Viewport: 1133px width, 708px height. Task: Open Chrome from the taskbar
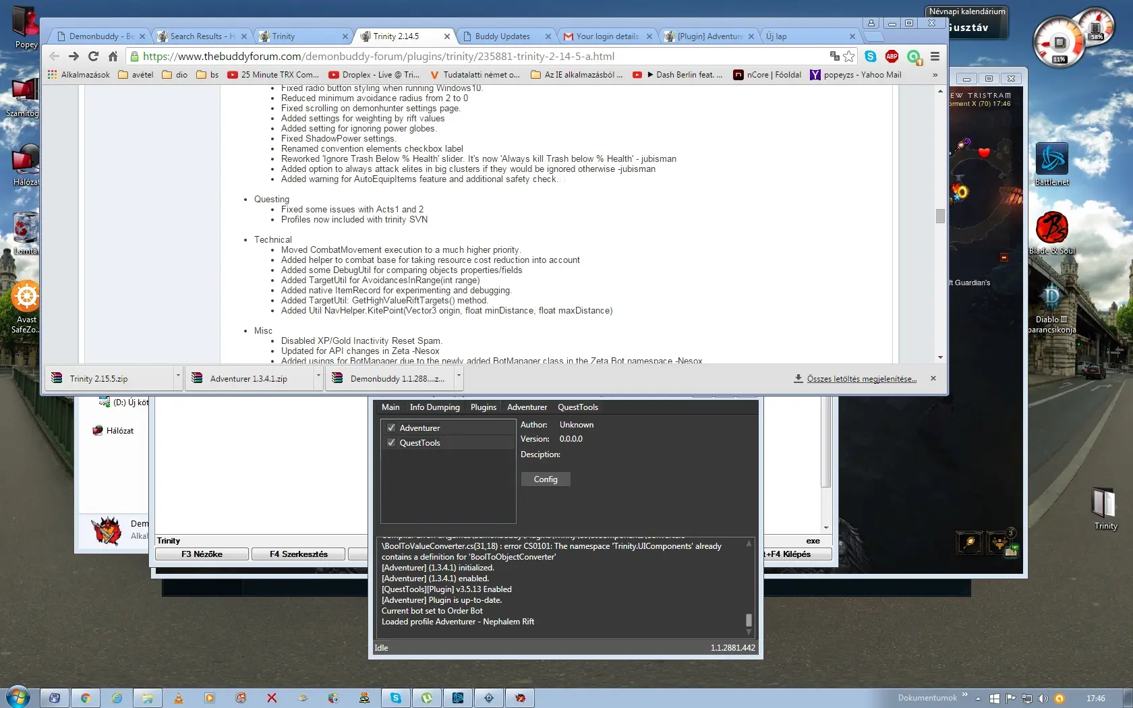tap(86, 698)
